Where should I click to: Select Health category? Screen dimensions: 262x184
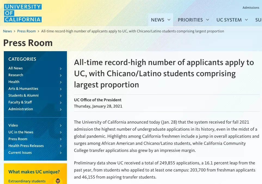14,82
